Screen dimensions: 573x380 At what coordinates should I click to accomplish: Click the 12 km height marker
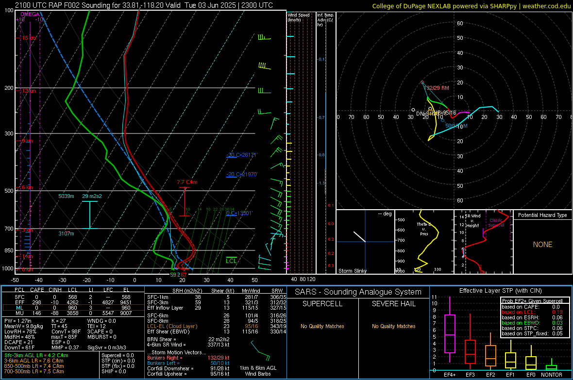[29, 91]
